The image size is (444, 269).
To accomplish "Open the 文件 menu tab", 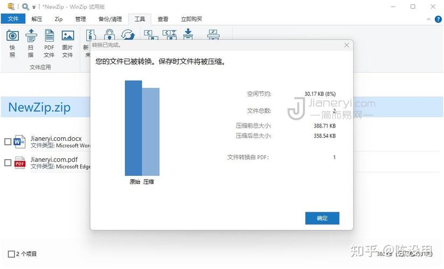I will point(13,19).
